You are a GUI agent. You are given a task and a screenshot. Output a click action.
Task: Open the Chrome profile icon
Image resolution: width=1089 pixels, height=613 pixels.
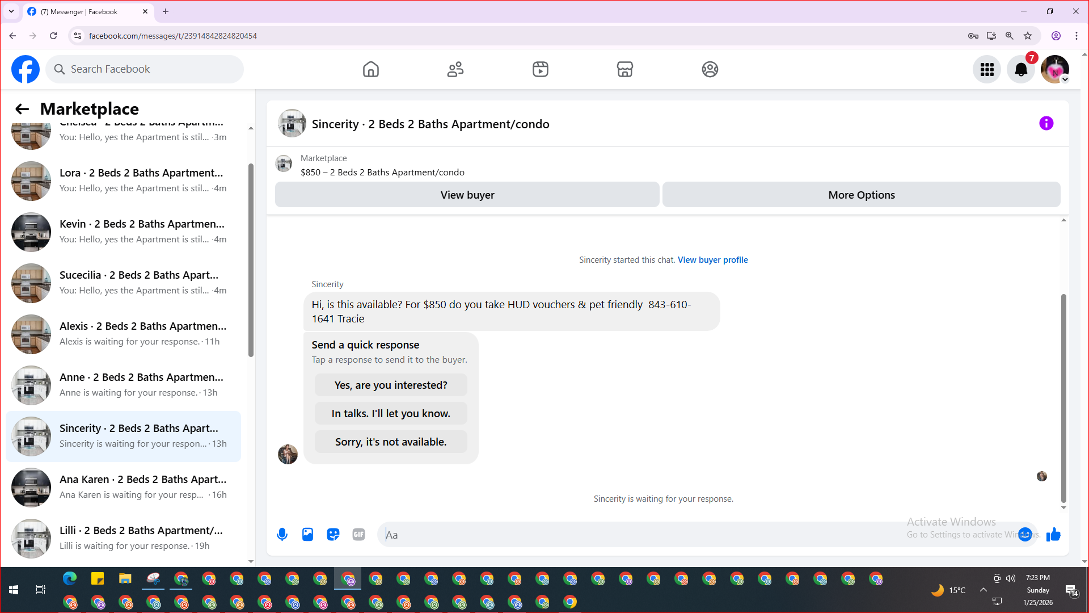(x=1056, y=36)
